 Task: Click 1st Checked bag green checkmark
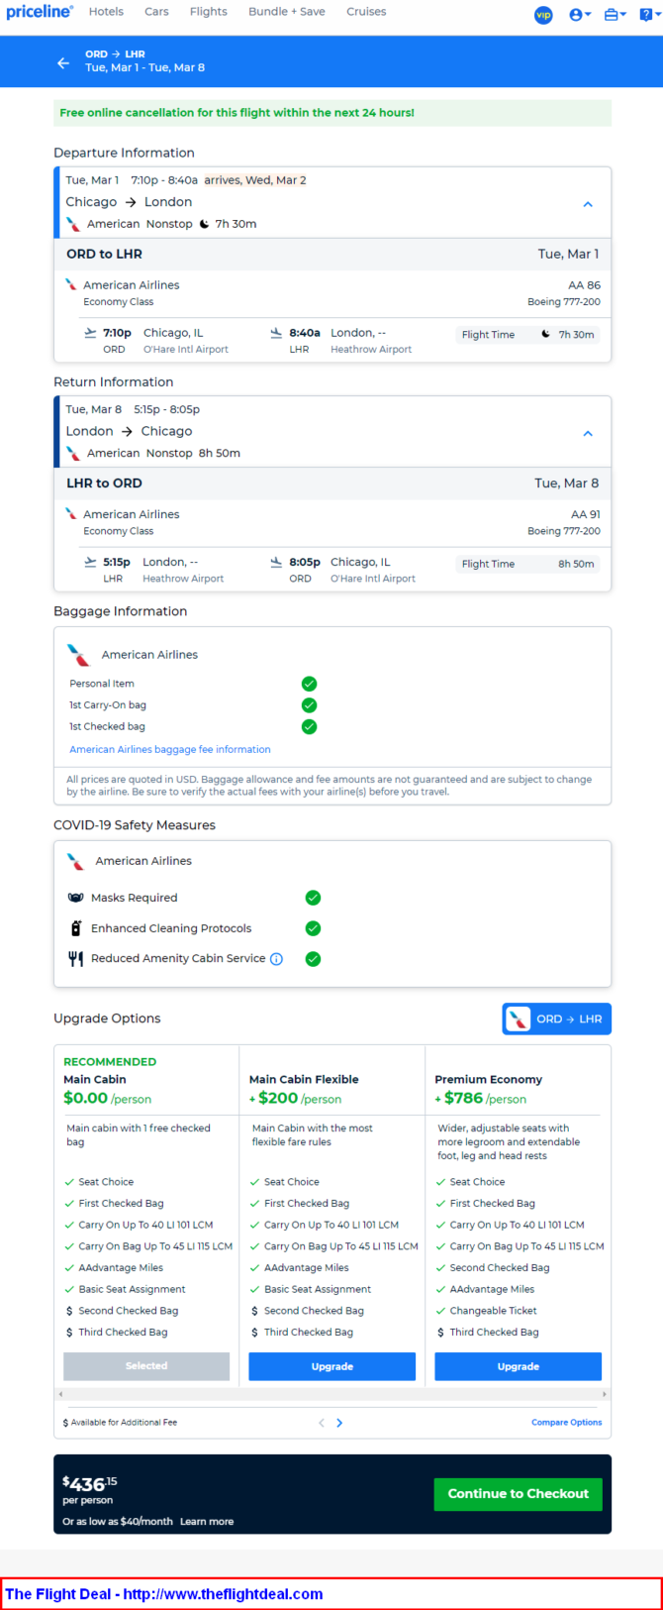[310, 726]
